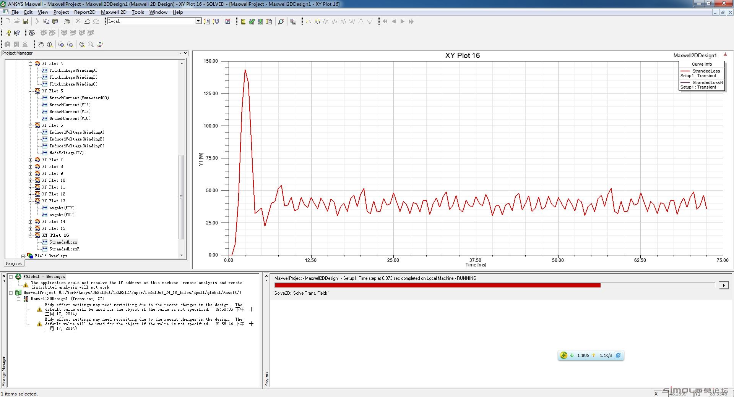Click the Undo arrow icon
Screen dimensions: 734x397
[87, 21]
